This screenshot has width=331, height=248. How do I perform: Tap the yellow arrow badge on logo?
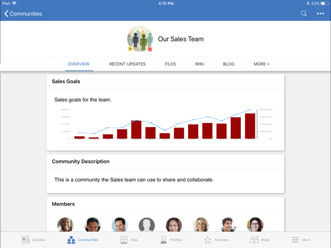(x=130, y=49)
